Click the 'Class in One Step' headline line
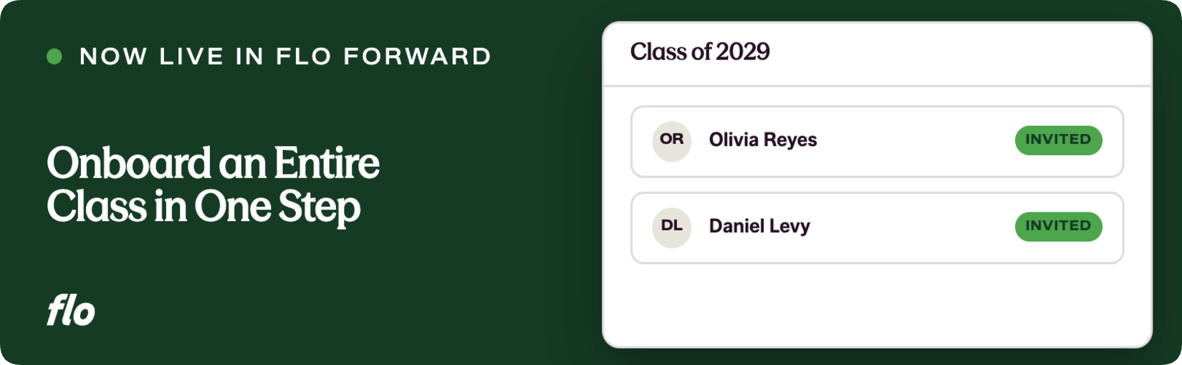The image size is (1182, 365). click(203, 208)
